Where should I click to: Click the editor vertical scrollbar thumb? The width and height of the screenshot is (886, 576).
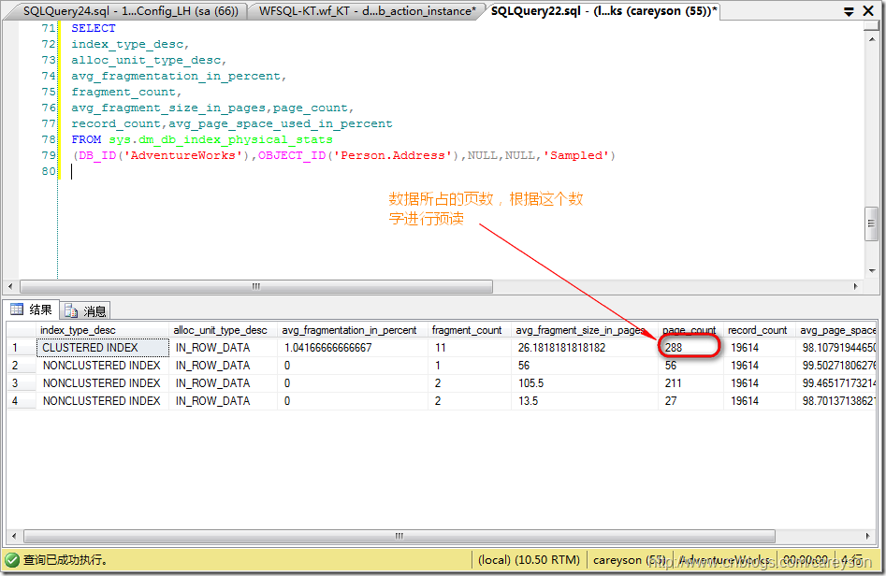click(x=871, y=223)
